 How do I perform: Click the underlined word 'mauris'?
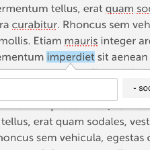point(81,41)
